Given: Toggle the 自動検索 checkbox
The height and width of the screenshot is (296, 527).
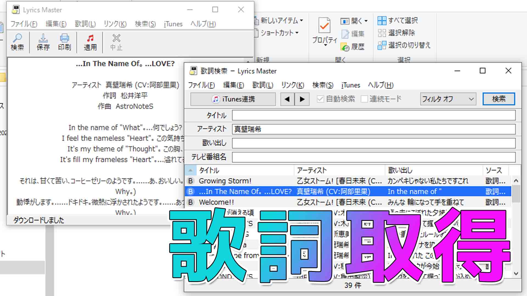Looking at the screenshot, I should (x=319, y=99).
